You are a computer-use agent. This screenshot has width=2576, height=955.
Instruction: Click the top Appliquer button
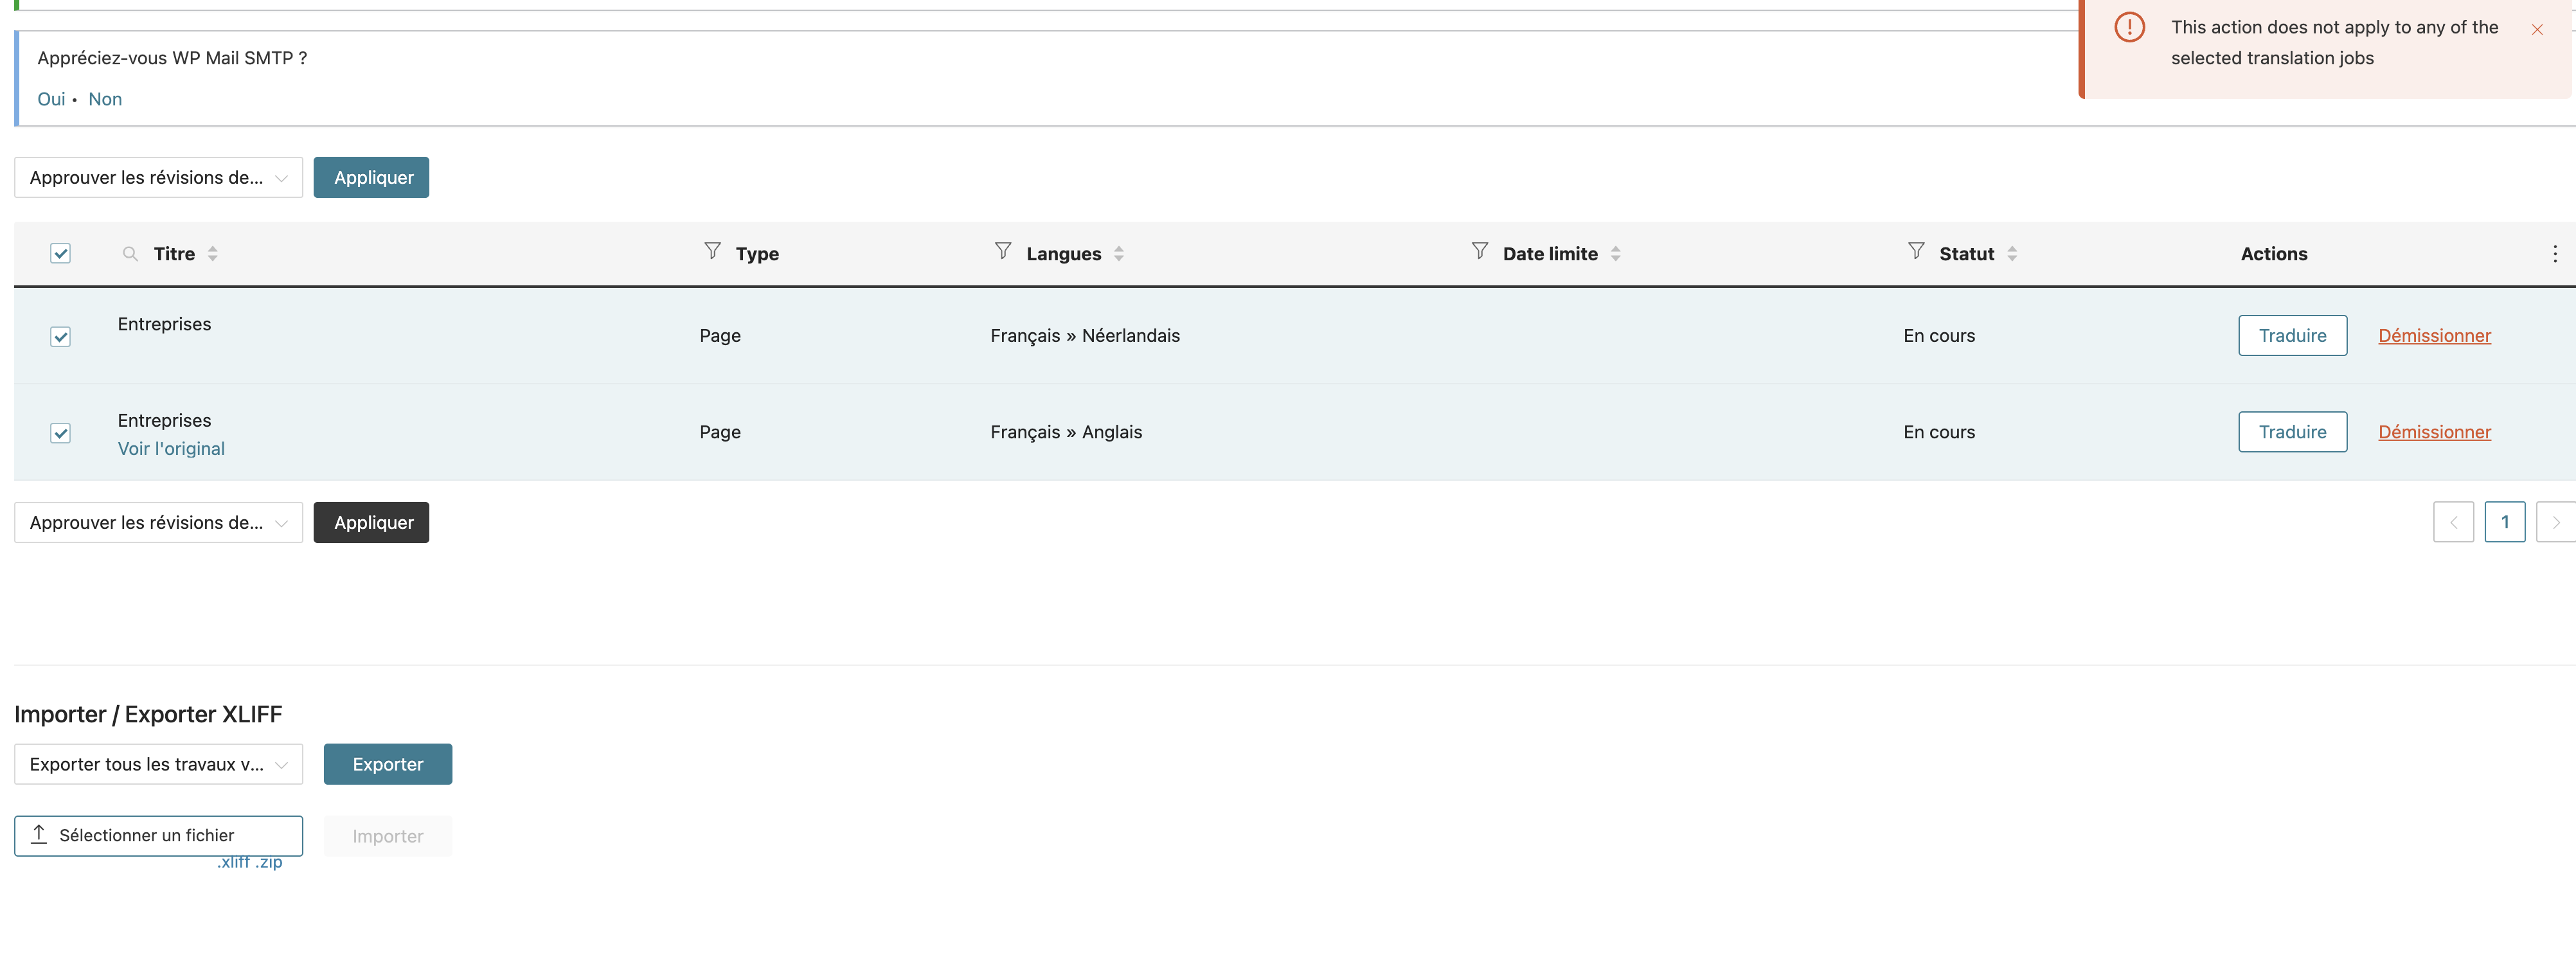[371, 177]
